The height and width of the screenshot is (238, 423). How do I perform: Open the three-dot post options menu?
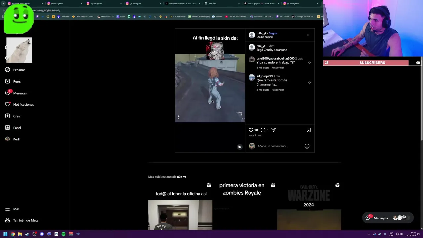(x=309, y=35)
